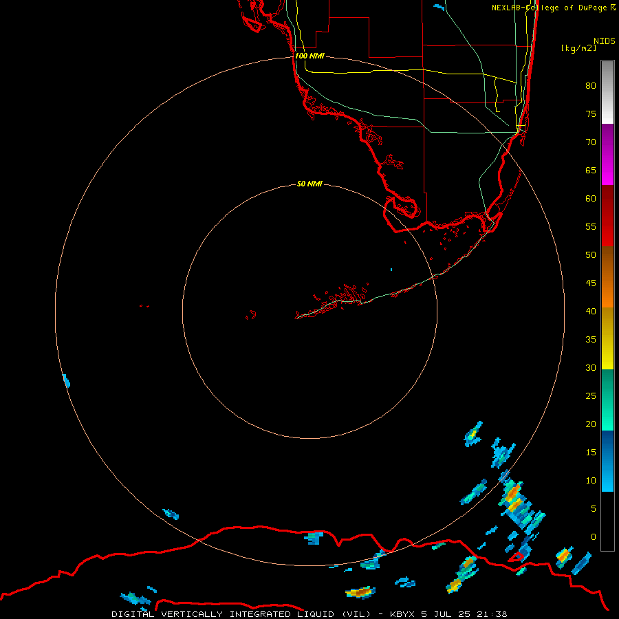Click the DIGITAL VERTICALLY INTEGRATED LIQUID (VIL) title
This screenshot has height=619, width=619.
pyautogui.click(x=242, y=614)
